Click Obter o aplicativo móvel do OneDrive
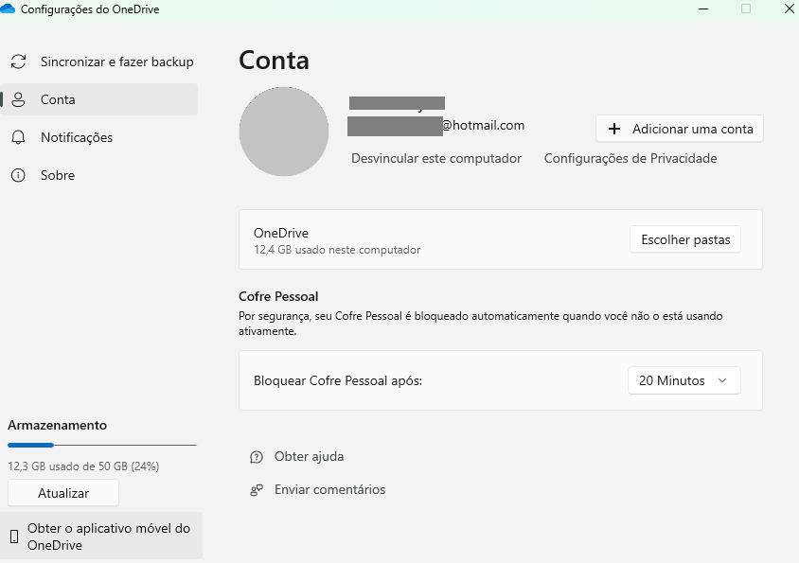 coord(101,536)
